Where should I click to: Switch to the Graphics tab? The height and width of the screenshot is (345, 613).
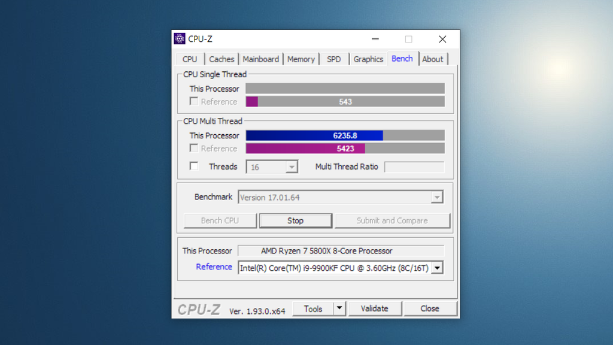pos(368,59)
